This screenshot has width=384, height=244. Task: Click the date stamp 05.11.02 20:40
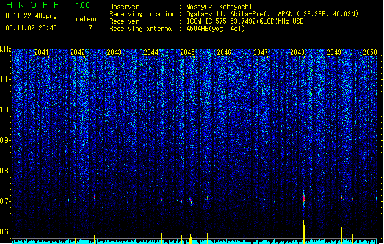[31, 28]
